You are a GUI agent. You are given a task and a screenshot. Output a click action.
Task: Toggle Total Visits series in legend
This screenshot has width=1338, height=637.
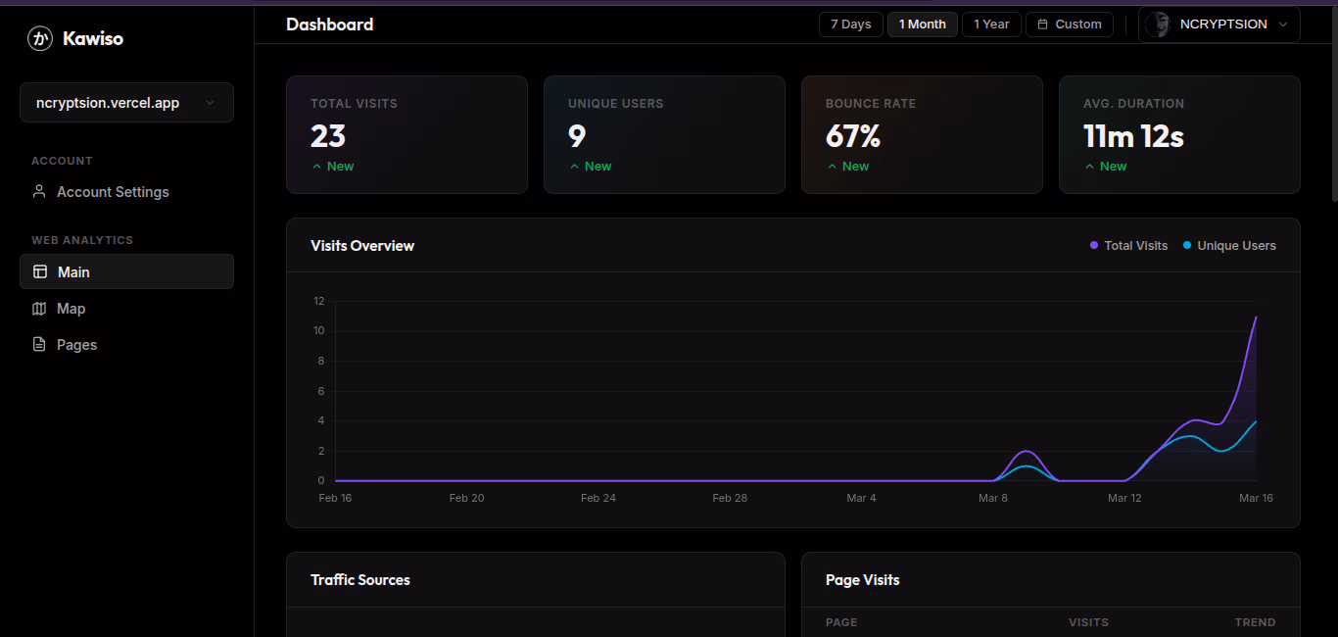pyautogui.click(x=1128, y=246)
